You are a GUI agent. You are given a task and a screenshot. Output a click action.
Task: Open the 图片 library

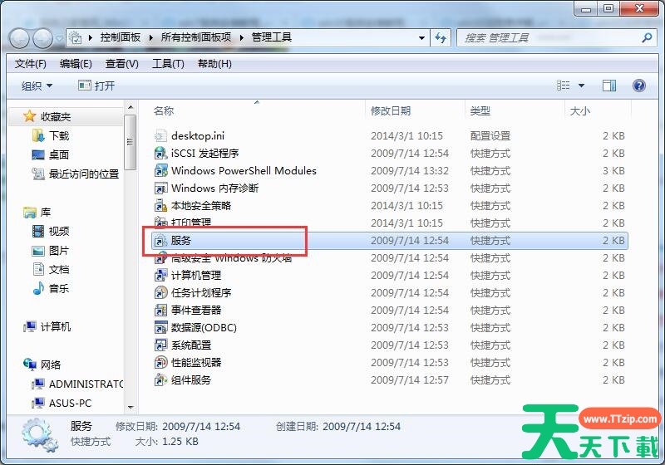pos(51,250)
